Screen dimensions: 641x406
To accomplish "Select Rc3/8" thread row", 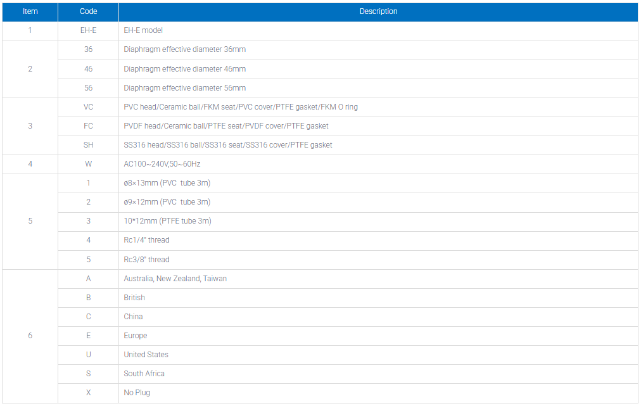I will [348, 260].
